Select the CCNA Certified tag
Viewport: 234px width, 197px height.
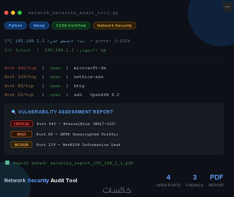pos(71,25)
